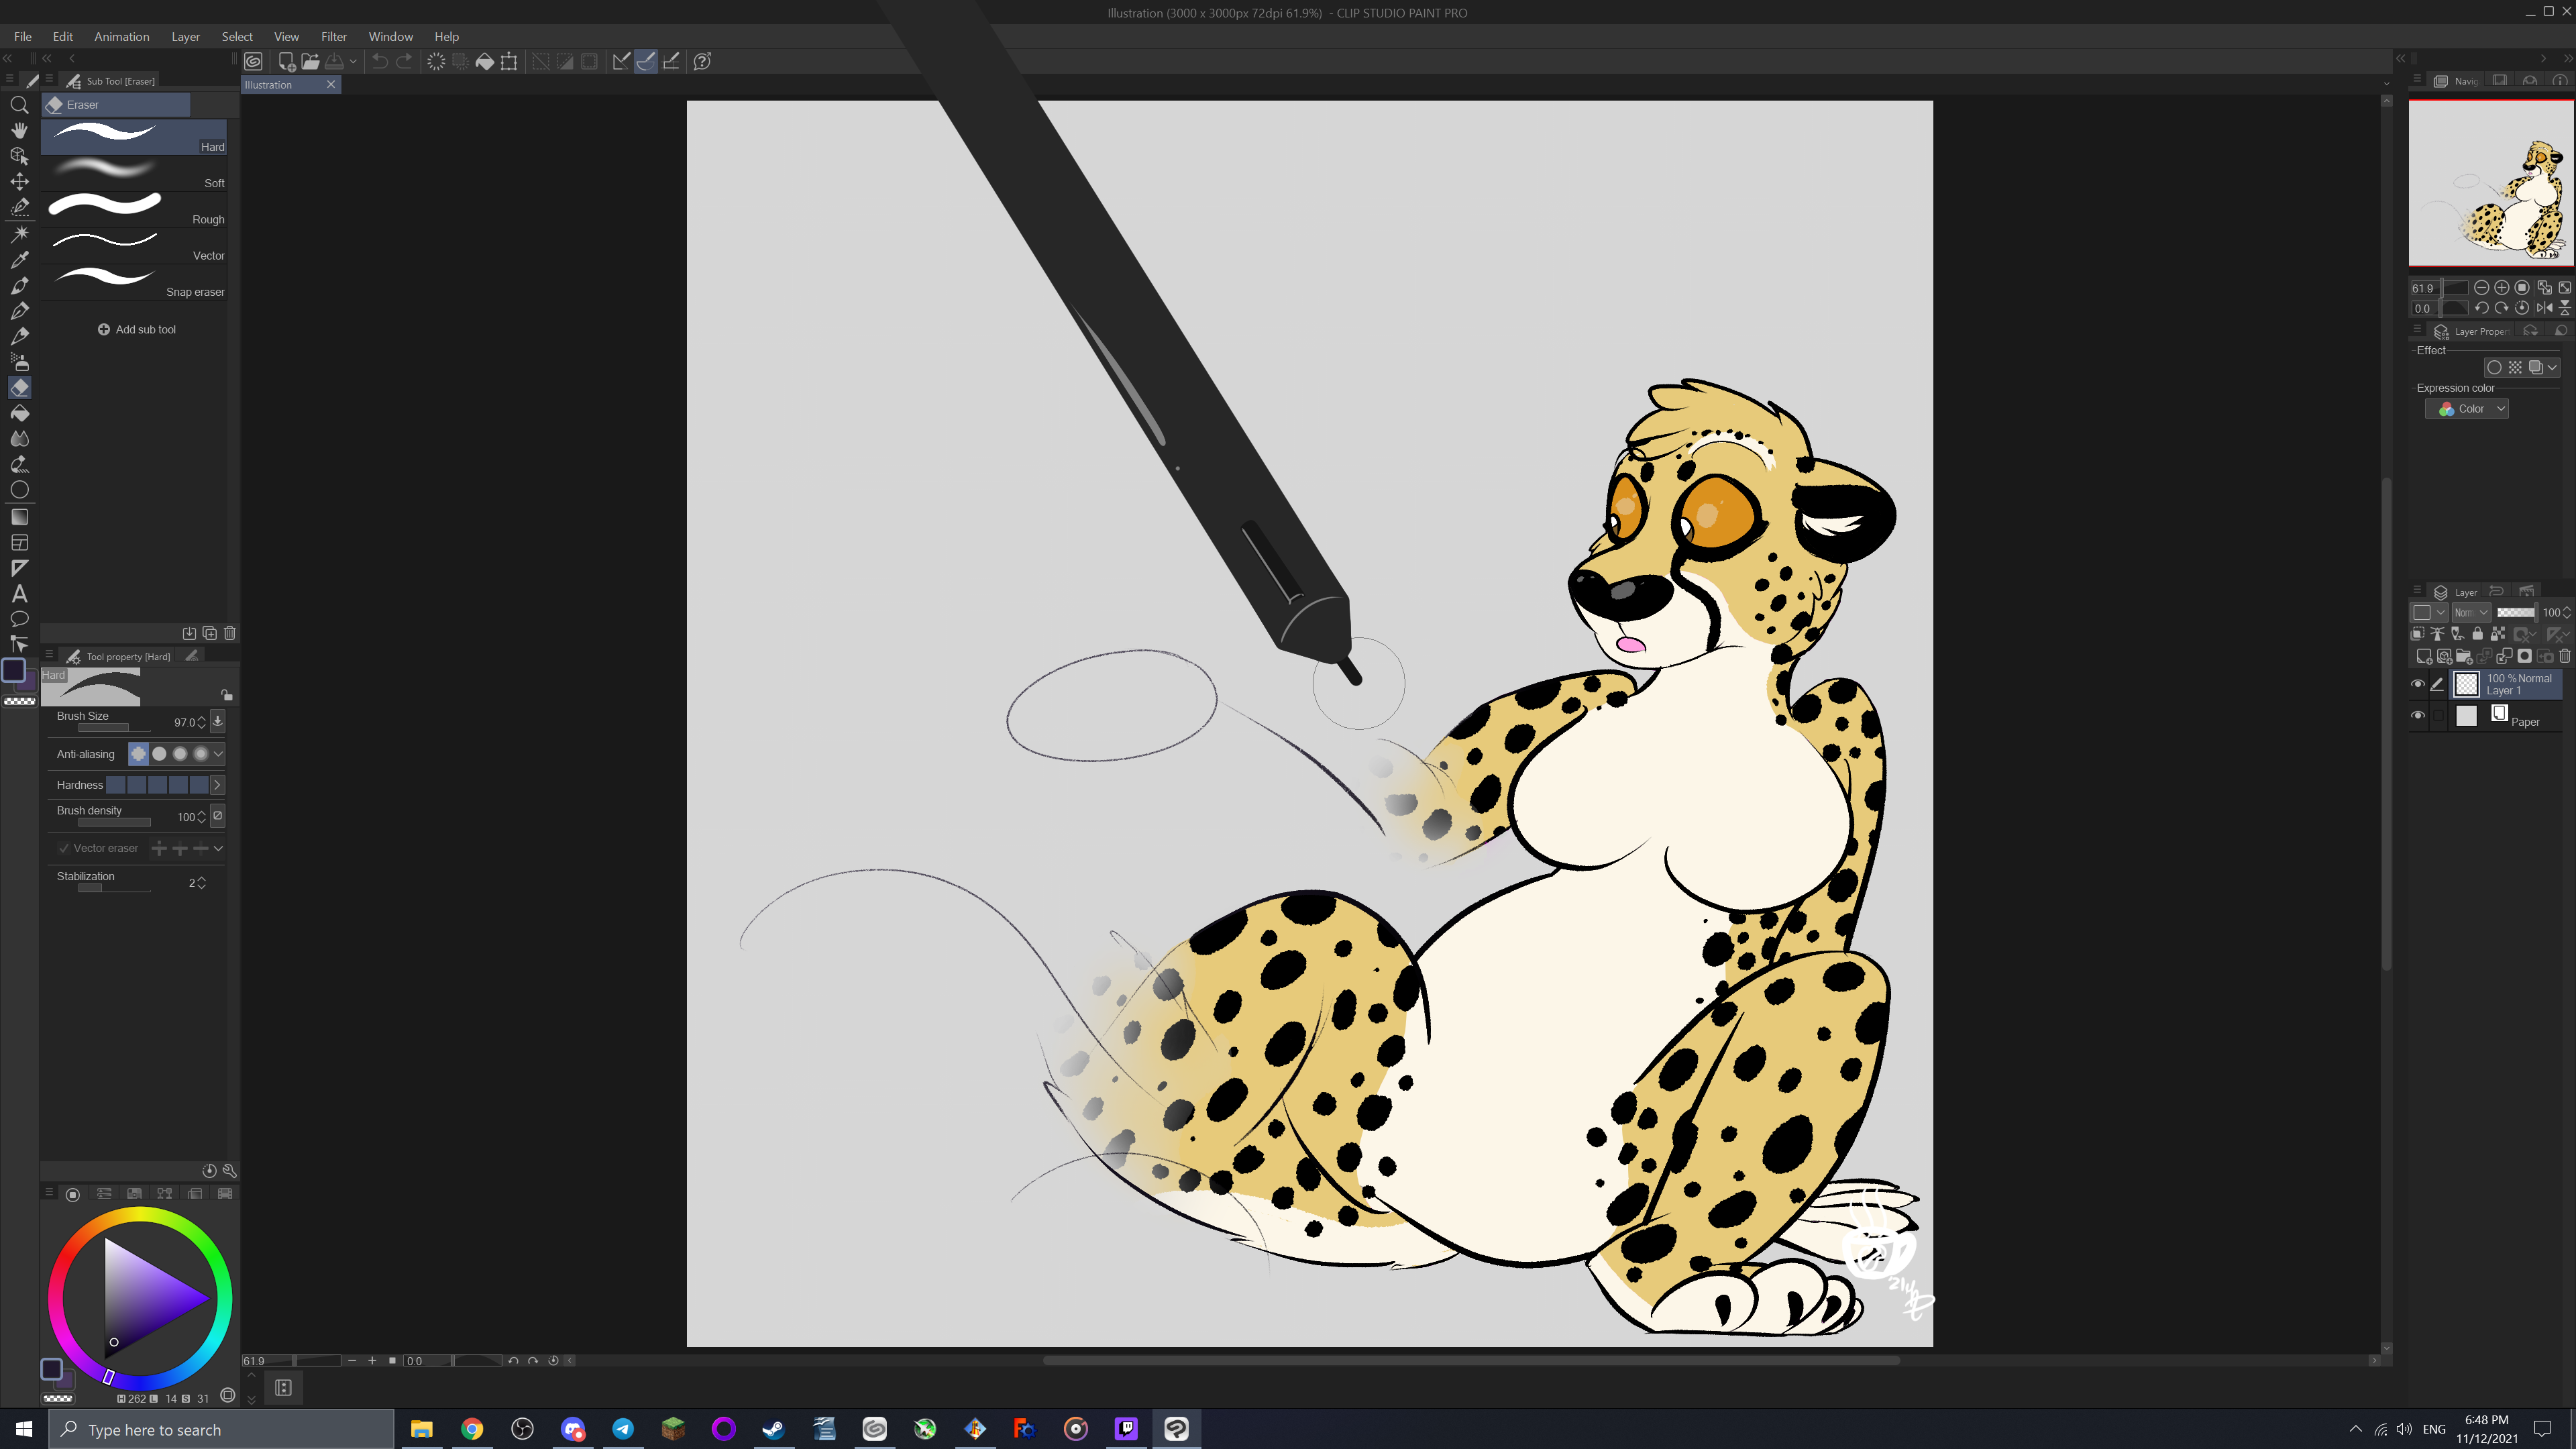Expand the Anti-aliasing options dropdown
The width and height of the screenshot is (2576, 1449).
218,754
